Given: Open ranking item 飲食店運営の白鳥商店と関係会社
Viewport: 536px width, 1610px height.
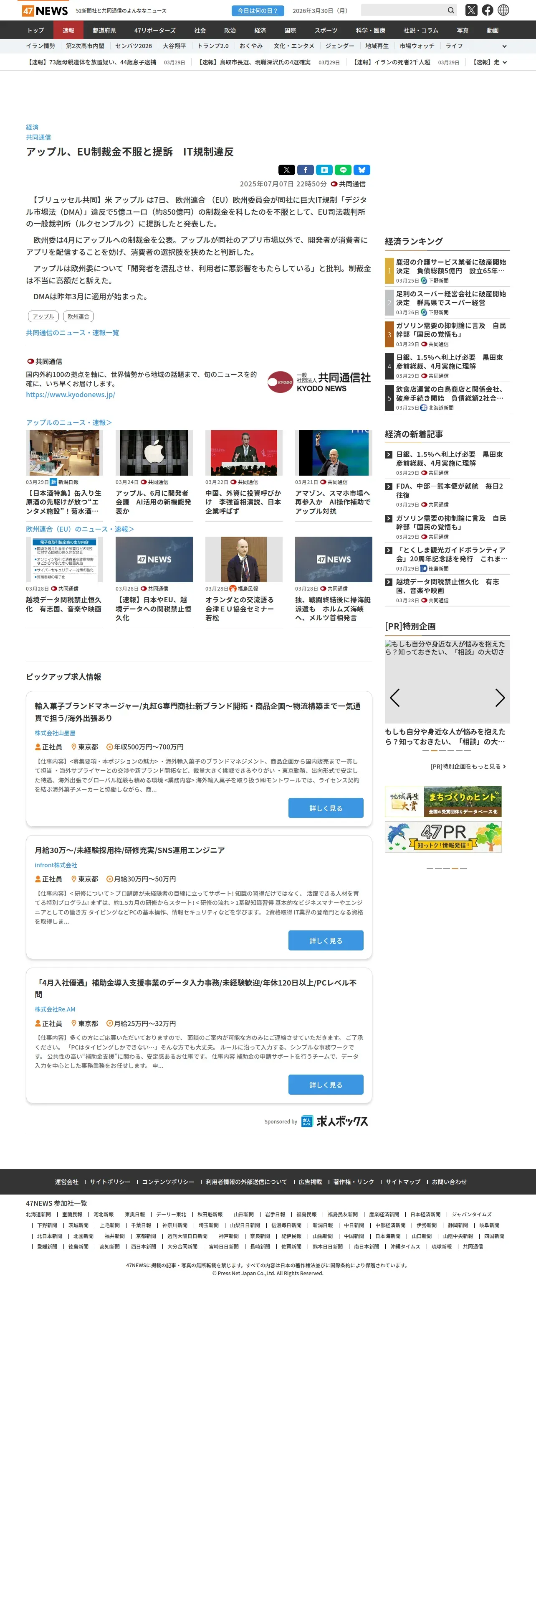Looking at the screenshot, I should point(451,394).
